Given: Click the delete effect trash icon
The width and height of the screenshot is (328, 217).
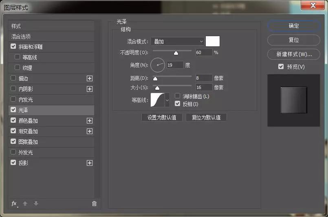Looking at the screenshot, I should click(94, 204).
